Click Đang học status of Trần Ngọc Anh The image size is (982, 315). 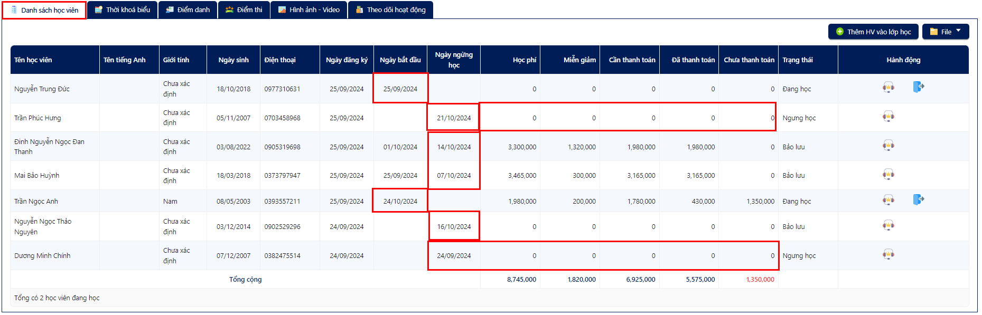click(x=797, y=201)
